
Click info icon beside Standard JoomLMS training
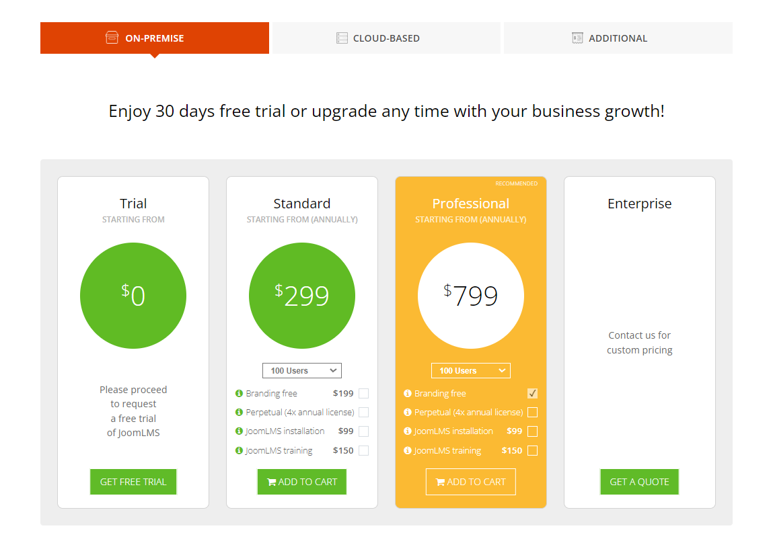point(239,451)
